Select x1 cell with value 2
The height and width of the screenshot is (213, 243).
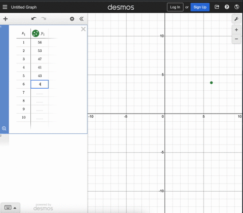[23, 51]
